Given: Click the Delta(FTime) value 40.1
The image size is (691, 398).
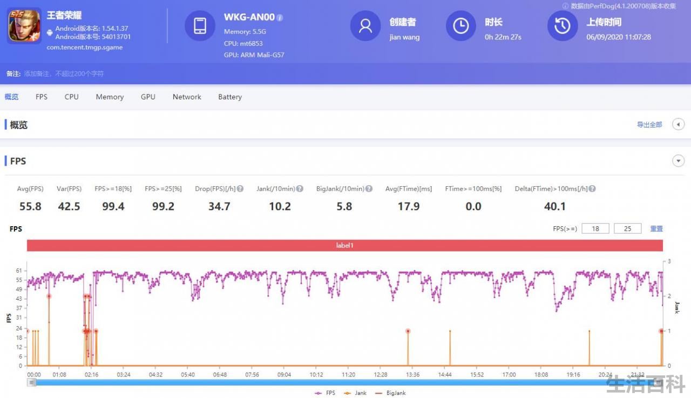Looking at the screenshot, I should (x=555, y=206).
